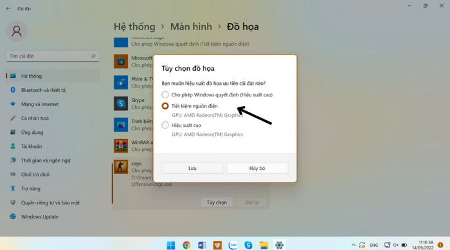Open 'Chơi trò chơi' settings

(53, 175)
